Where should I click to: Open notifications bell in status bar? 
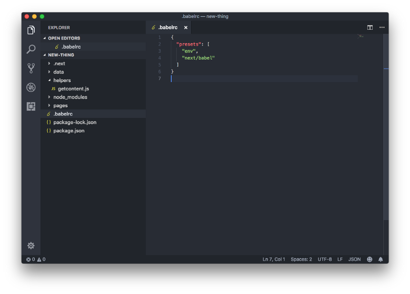tap(380, 259)
